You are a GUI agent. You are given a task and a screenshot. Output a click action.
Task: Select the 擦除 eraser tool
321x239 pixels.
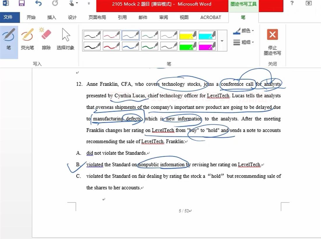click(x=46, y=39)
